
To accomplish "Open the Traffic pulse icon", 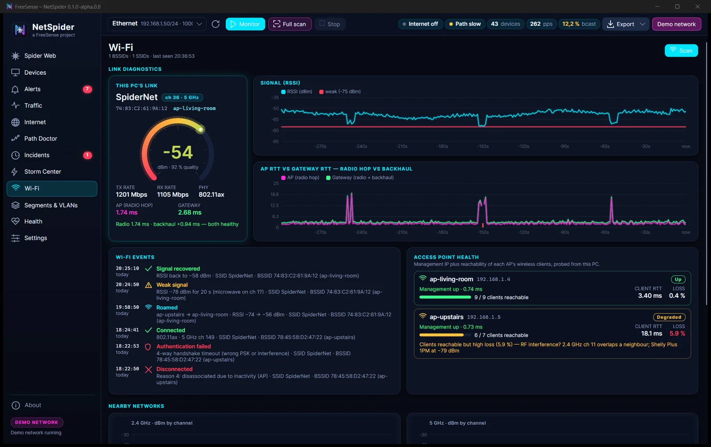I will [x=16, y=105].
